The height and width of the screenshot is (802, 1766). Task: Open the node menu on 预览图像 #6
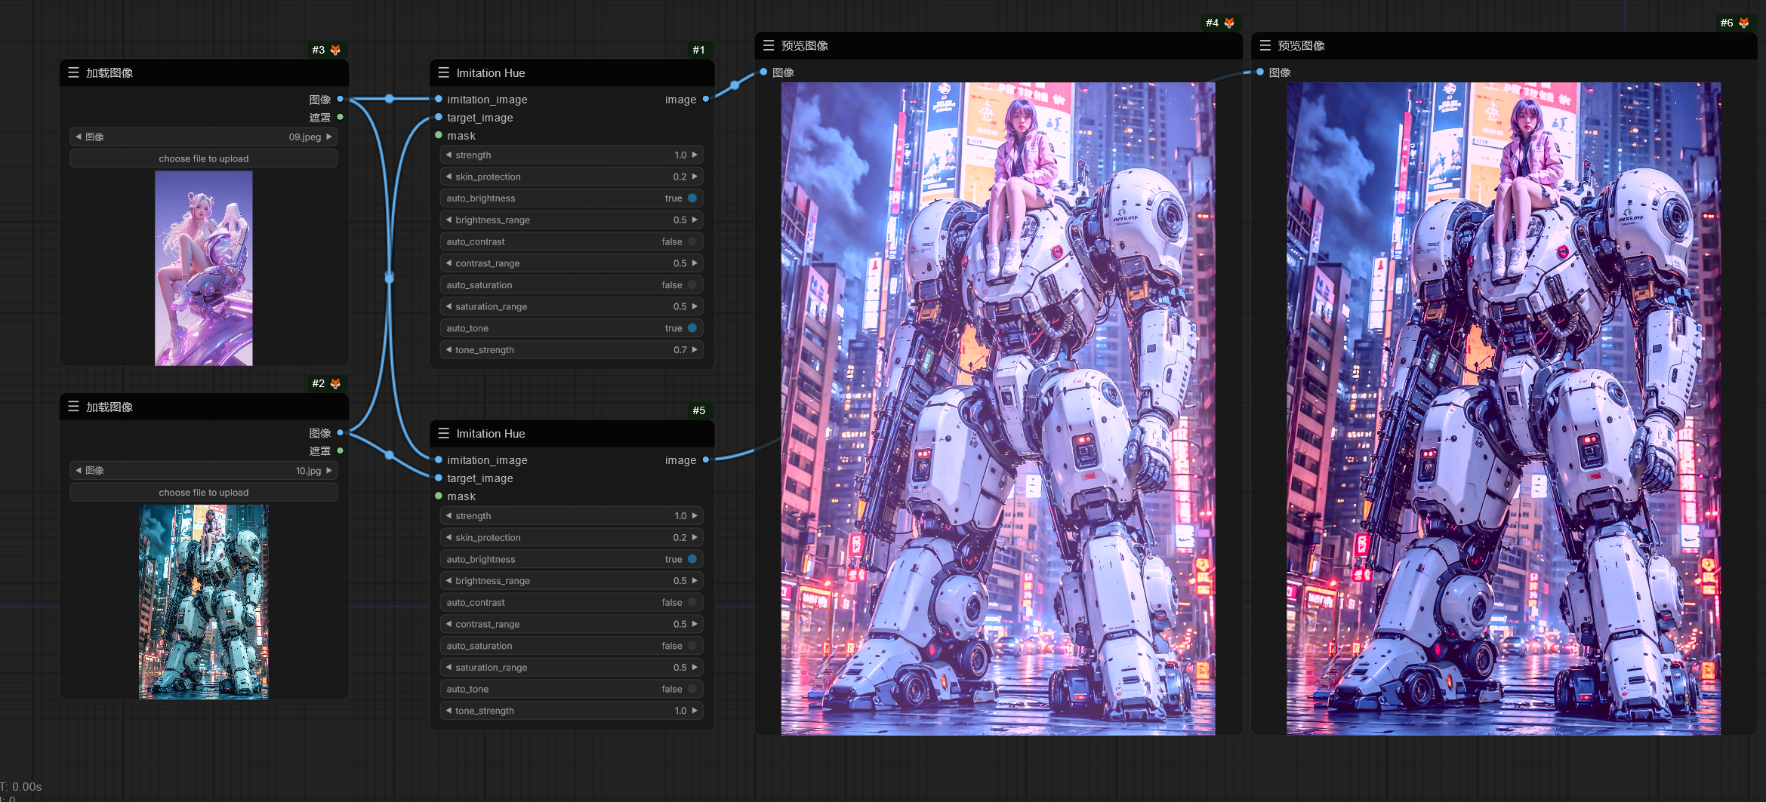coord(1265,45)
